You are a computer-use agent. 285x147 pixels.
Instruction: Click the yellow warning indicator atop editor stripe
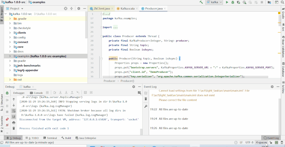[x=279, y=13]
